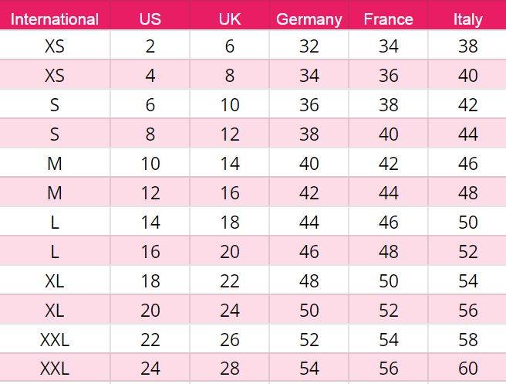The width and height of the screenshot is (506, 384).
Task: Select the Italy column header
Action: pos(468,19)
